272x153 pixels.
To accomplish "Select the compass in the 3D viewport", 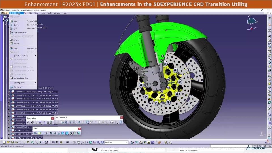I will [x=252, y=22].
